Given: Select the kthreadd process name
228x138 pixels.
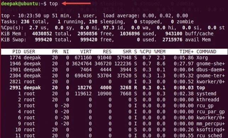Looking at the screenshot, I should click(208, 100).
